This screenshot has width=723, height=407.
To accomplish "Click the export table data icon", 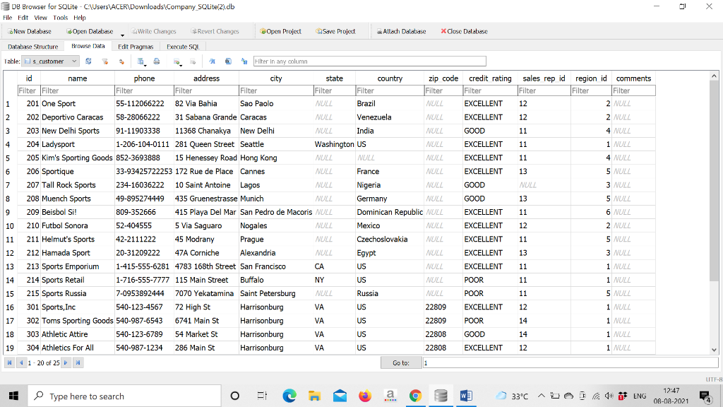I will tap(139, 61).
